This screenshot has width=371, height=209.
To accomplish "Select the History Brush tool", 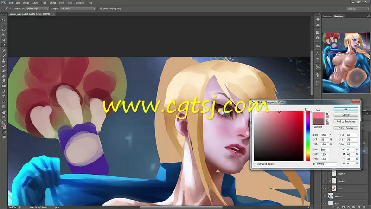I will pos(4,66).
